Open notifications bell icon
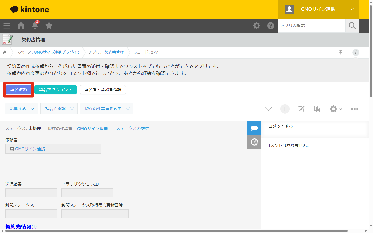The height and width of the screenshot is (233, 373). pos(35,25)
